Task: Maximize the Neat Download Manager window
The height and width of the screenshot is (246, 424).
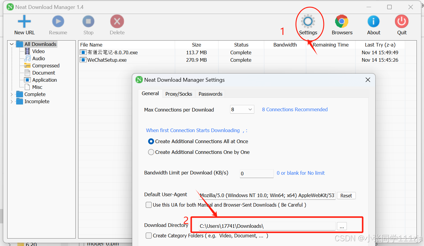Action: (x=389, y=7)
